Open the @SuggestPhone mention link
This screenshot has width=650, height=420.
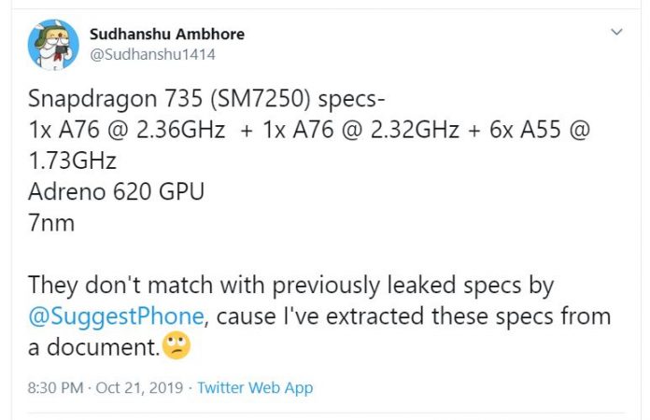(x=116, y=316)
